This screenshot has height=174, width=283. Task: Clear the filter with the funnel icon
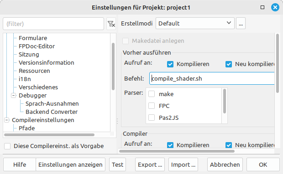[x=111, y=24]
